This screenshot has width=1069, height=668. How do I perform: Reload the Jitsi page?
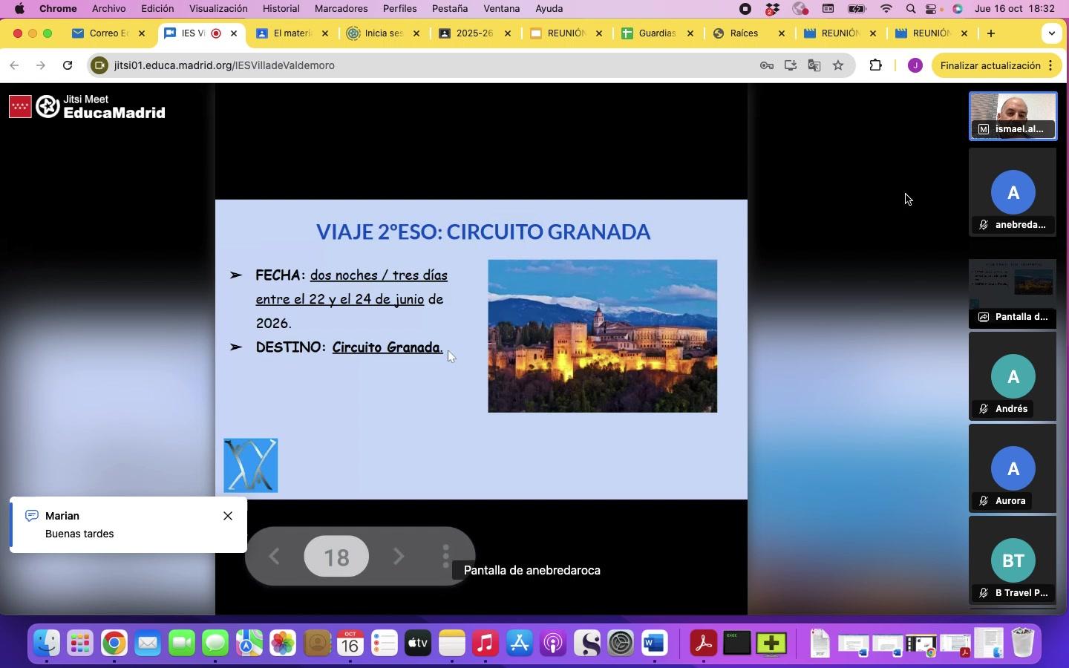pyautogui.click(x=68, y=65)
